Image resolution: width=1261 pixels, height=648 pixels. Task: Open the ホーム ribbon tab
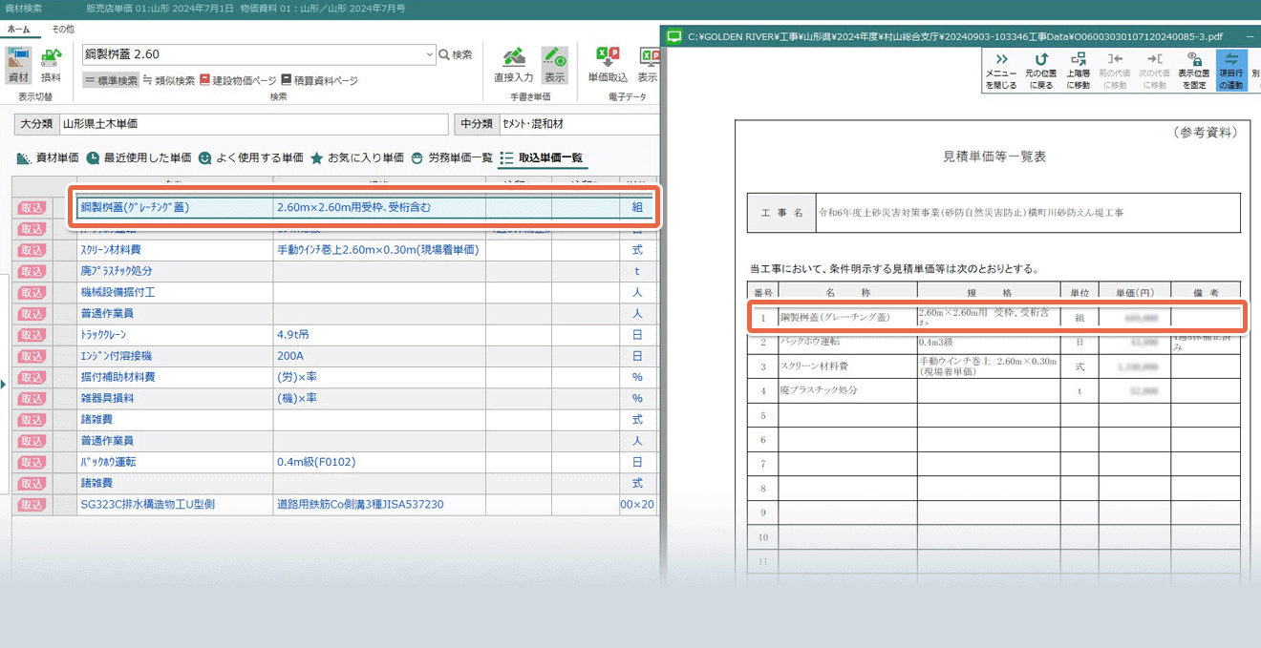[x=18, y=30]
